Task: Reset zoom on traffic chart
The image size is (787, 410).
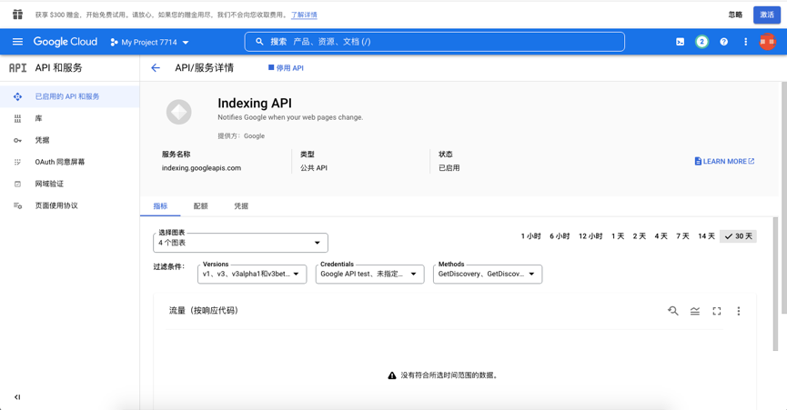Action: (x=673, y=311)
